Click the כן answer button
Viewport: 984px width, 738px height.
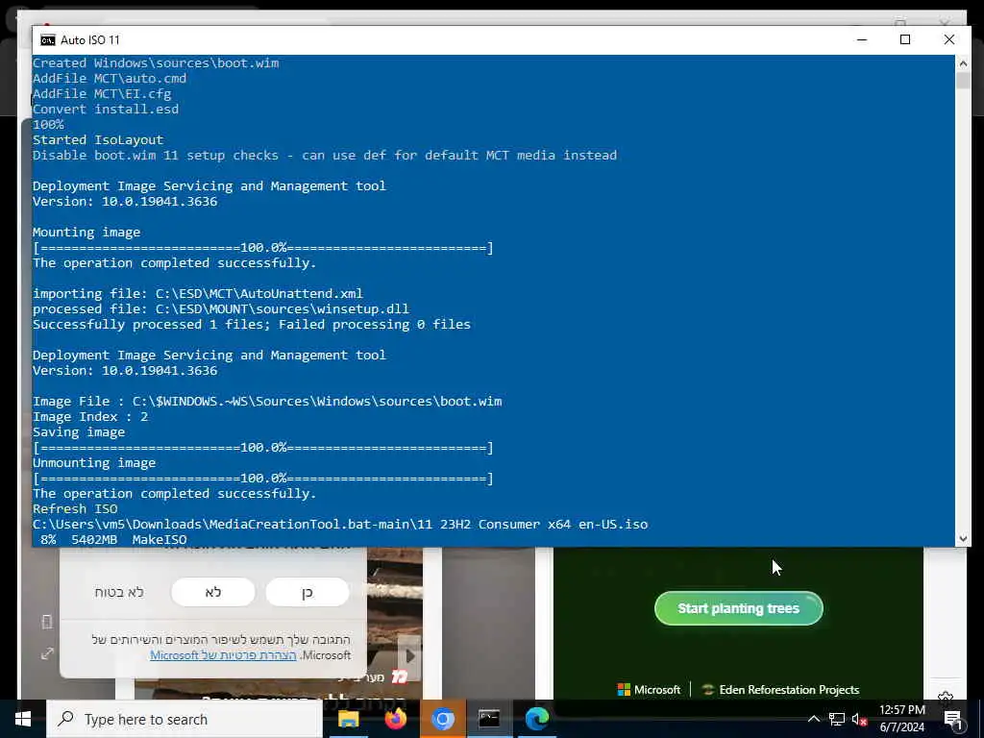[307, 592]
